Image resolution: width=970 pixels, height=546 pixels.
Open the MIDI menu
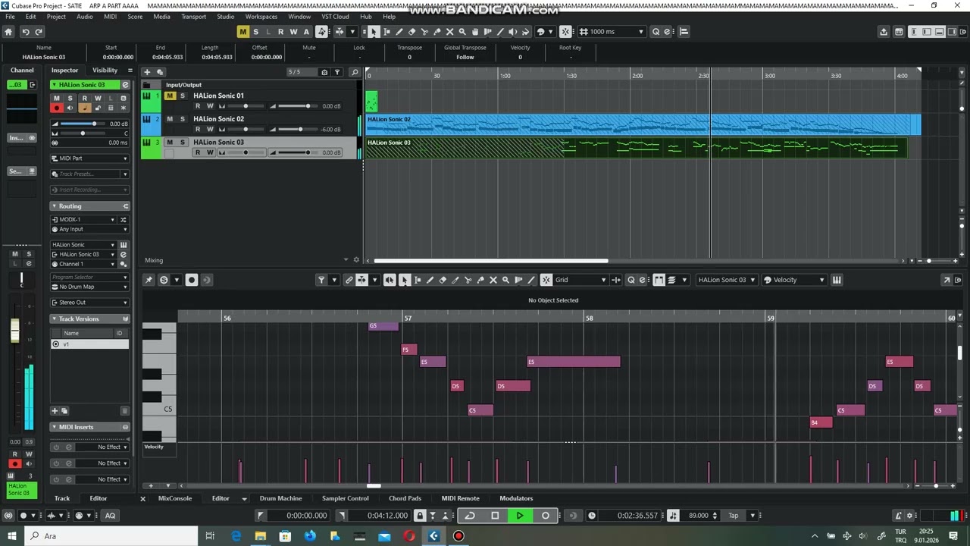(110, 17)
